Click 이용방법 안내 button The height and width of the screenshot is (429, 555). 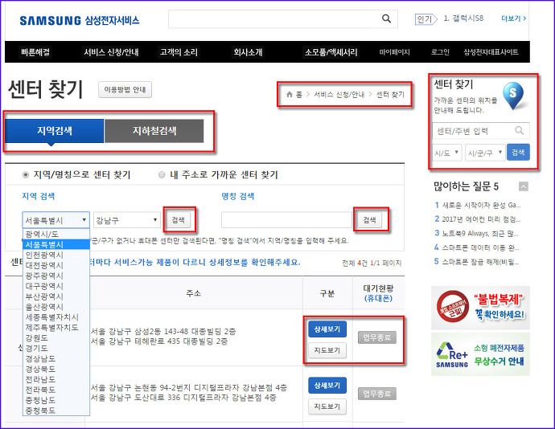[125, 89]
